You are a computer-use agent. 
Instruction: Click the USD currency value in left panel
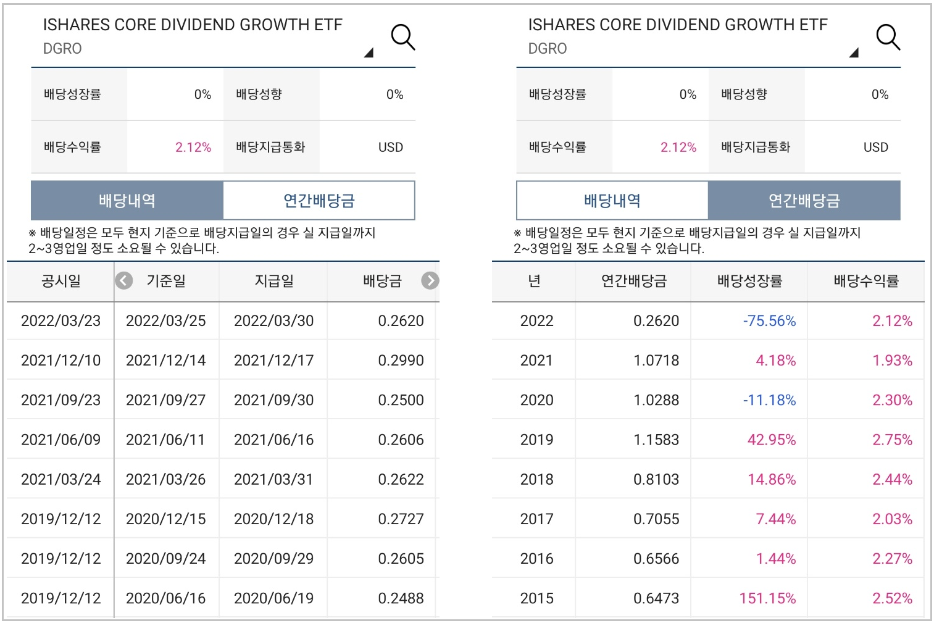coord(391,148)
